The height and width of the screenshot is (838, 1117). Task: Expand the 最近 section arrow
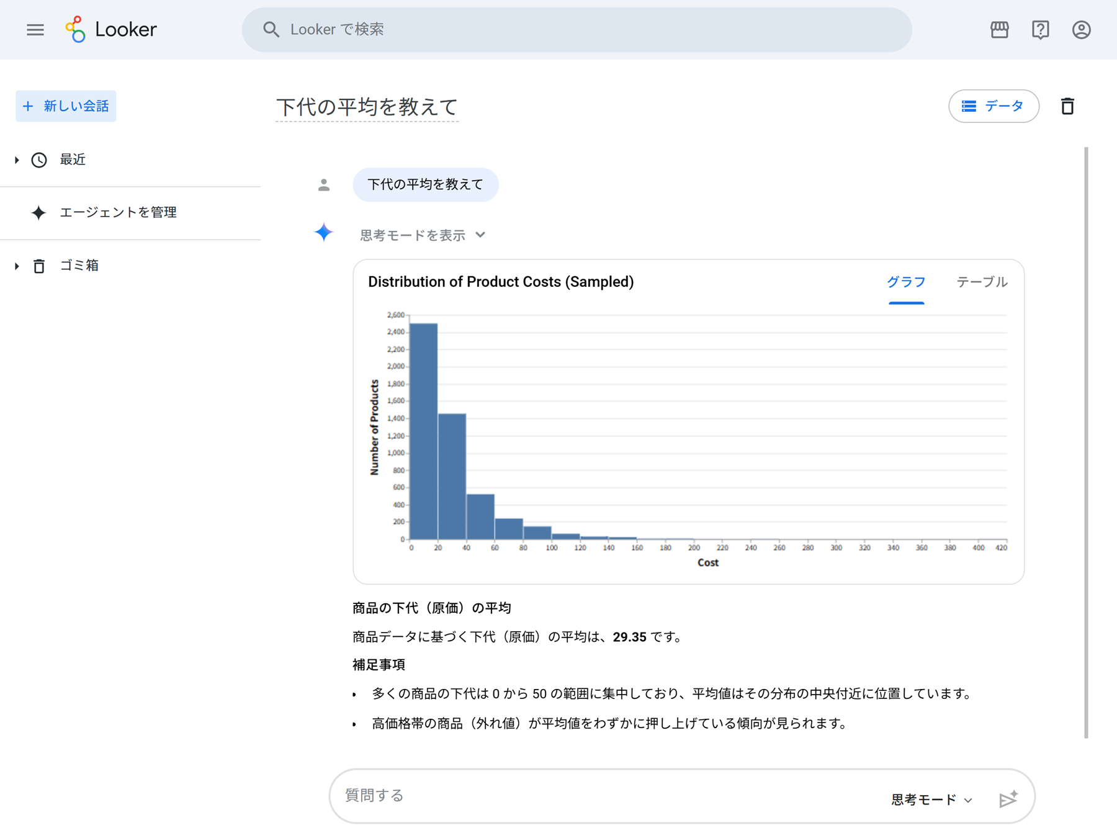pyautogui.click(x=17, y=160)
